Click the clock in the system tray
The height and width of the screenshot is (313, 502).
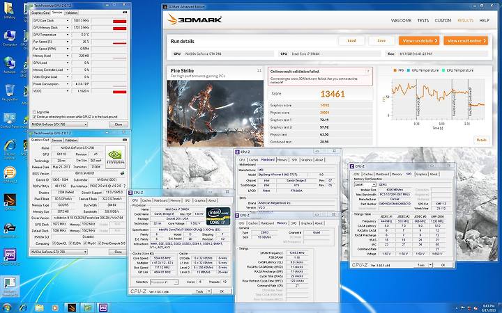coord(489,308)
